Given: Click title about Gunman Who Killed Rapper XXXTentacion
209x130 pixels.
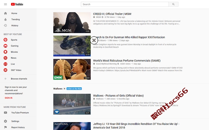Looking at the screenshot, I should point(131,37).
